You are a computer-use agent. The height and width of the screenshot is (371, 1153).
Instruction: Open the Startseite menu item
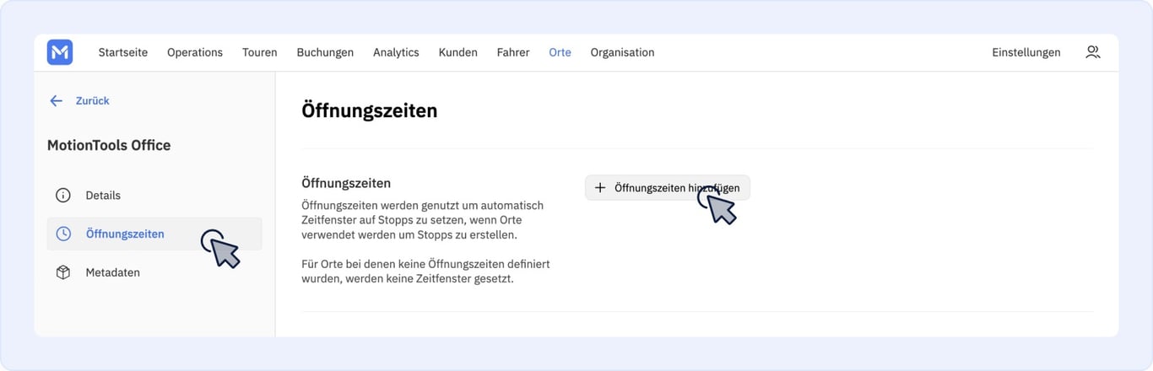pyautogui.click(x=123, y=52)
